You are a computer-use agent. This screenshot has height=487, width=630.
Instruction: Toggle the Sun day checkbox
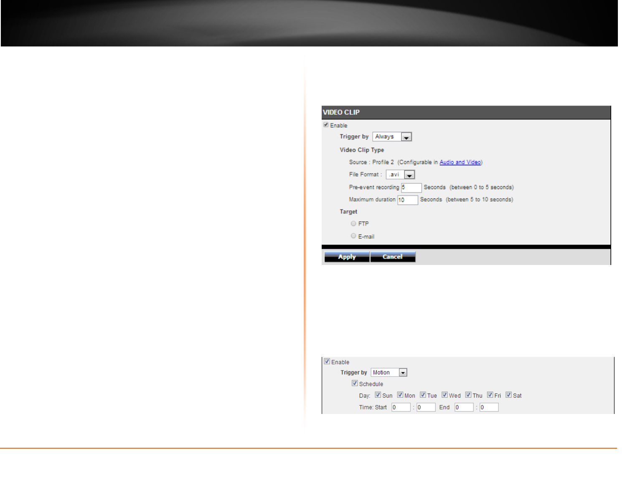[x=378, y=395]
